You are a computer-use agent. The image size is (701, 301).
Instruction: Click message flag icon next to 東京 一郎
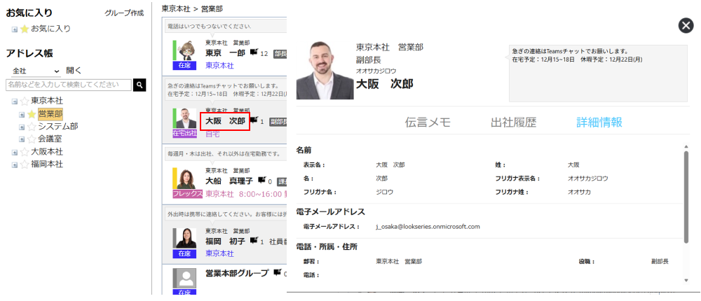coord(254,52)
